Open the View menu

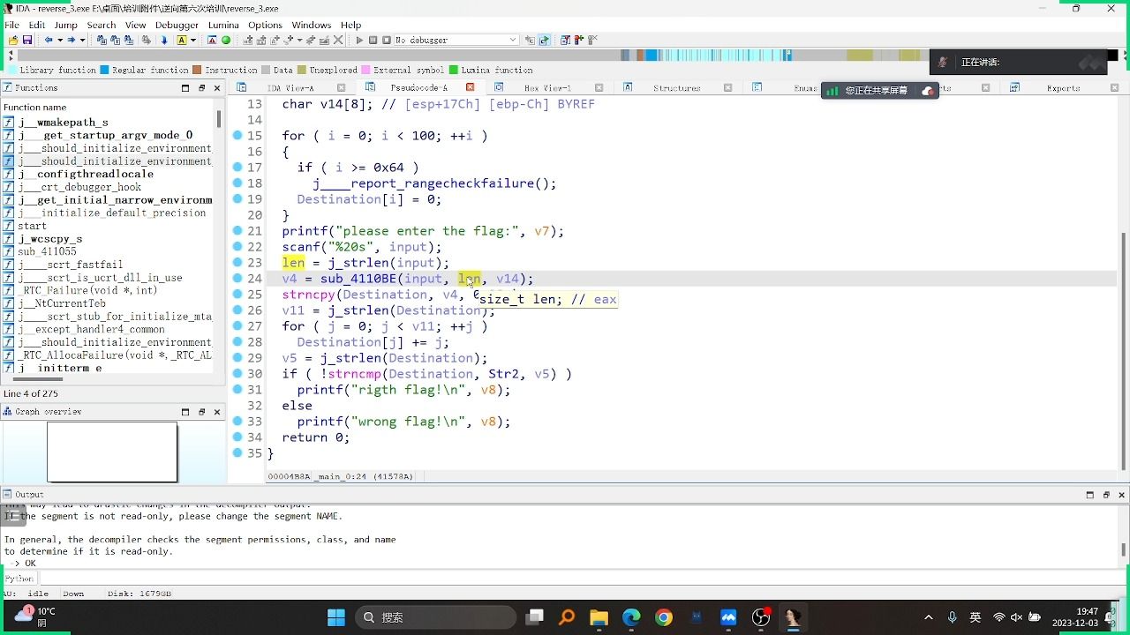135,25
